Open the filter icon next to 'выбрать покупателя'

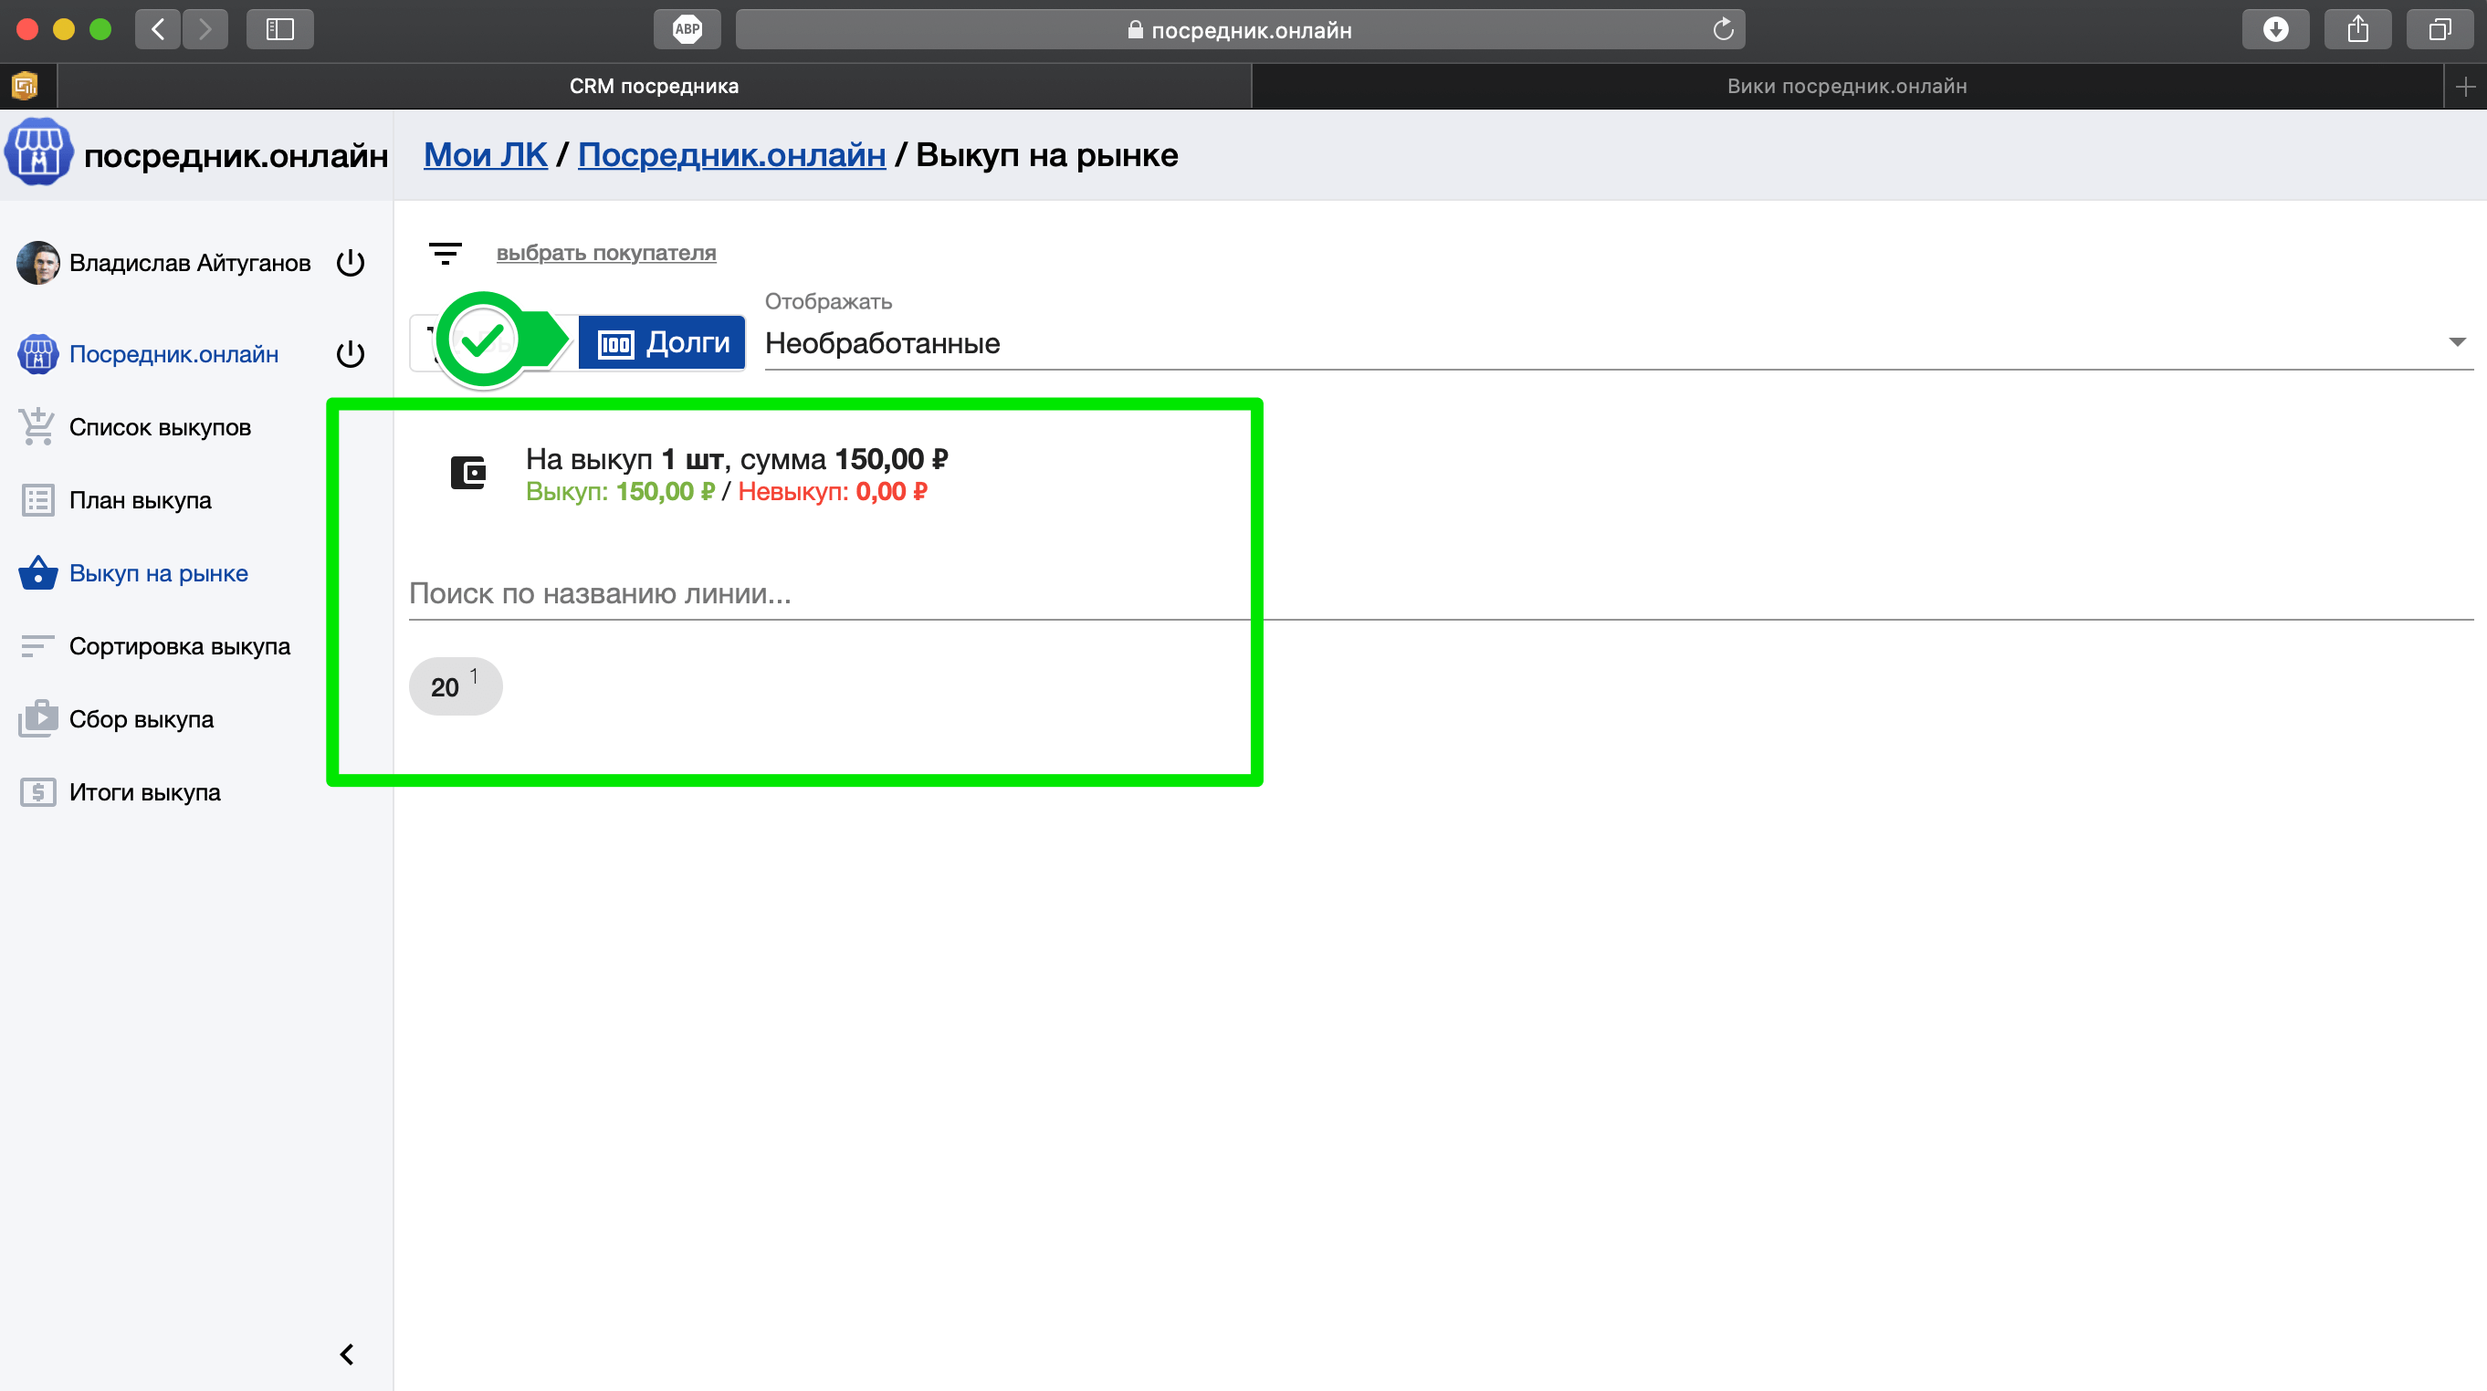click(x=445, y=253)
